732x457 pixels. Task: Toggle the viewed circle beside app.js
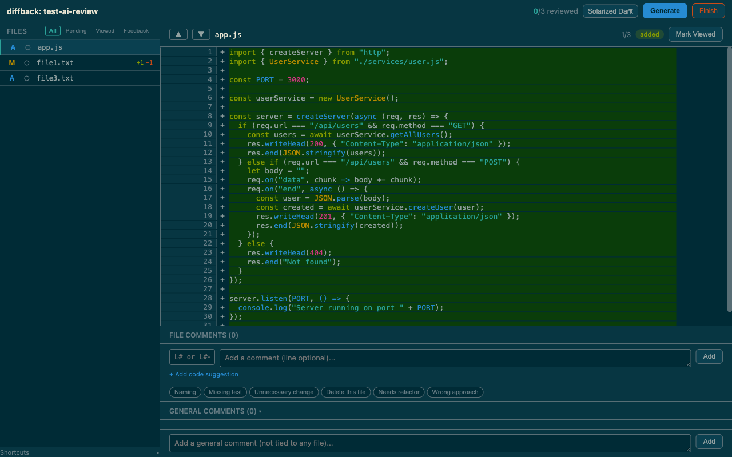point(27,47)
